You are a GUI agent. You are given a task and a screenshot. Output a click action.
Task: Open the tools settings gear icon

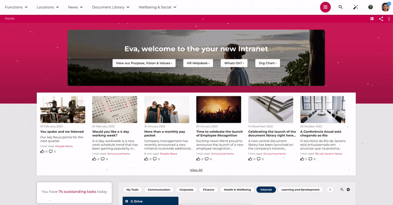tap(348, 190)
